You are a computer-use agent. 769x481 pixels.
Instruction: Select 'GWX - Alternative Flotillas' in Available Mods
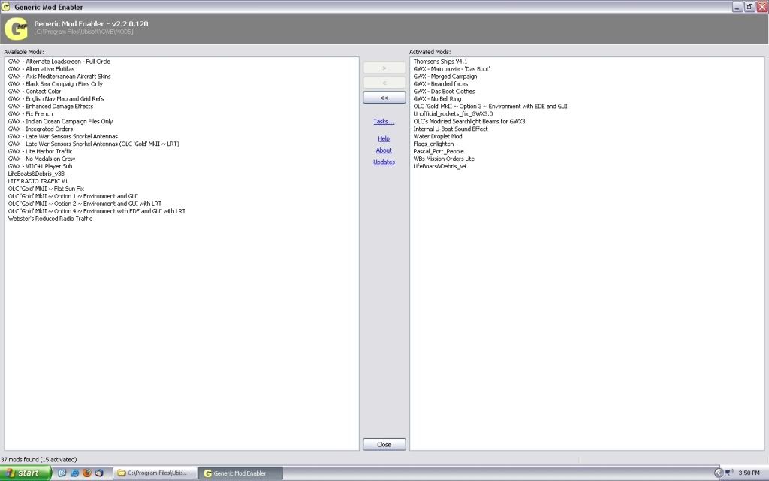[x=41, y=69]
